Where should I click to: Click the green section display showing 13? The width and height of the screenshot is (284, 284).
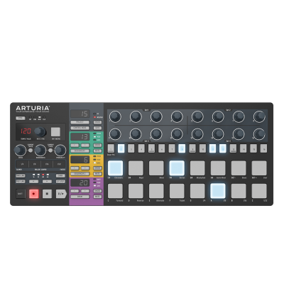click(80, 137)
